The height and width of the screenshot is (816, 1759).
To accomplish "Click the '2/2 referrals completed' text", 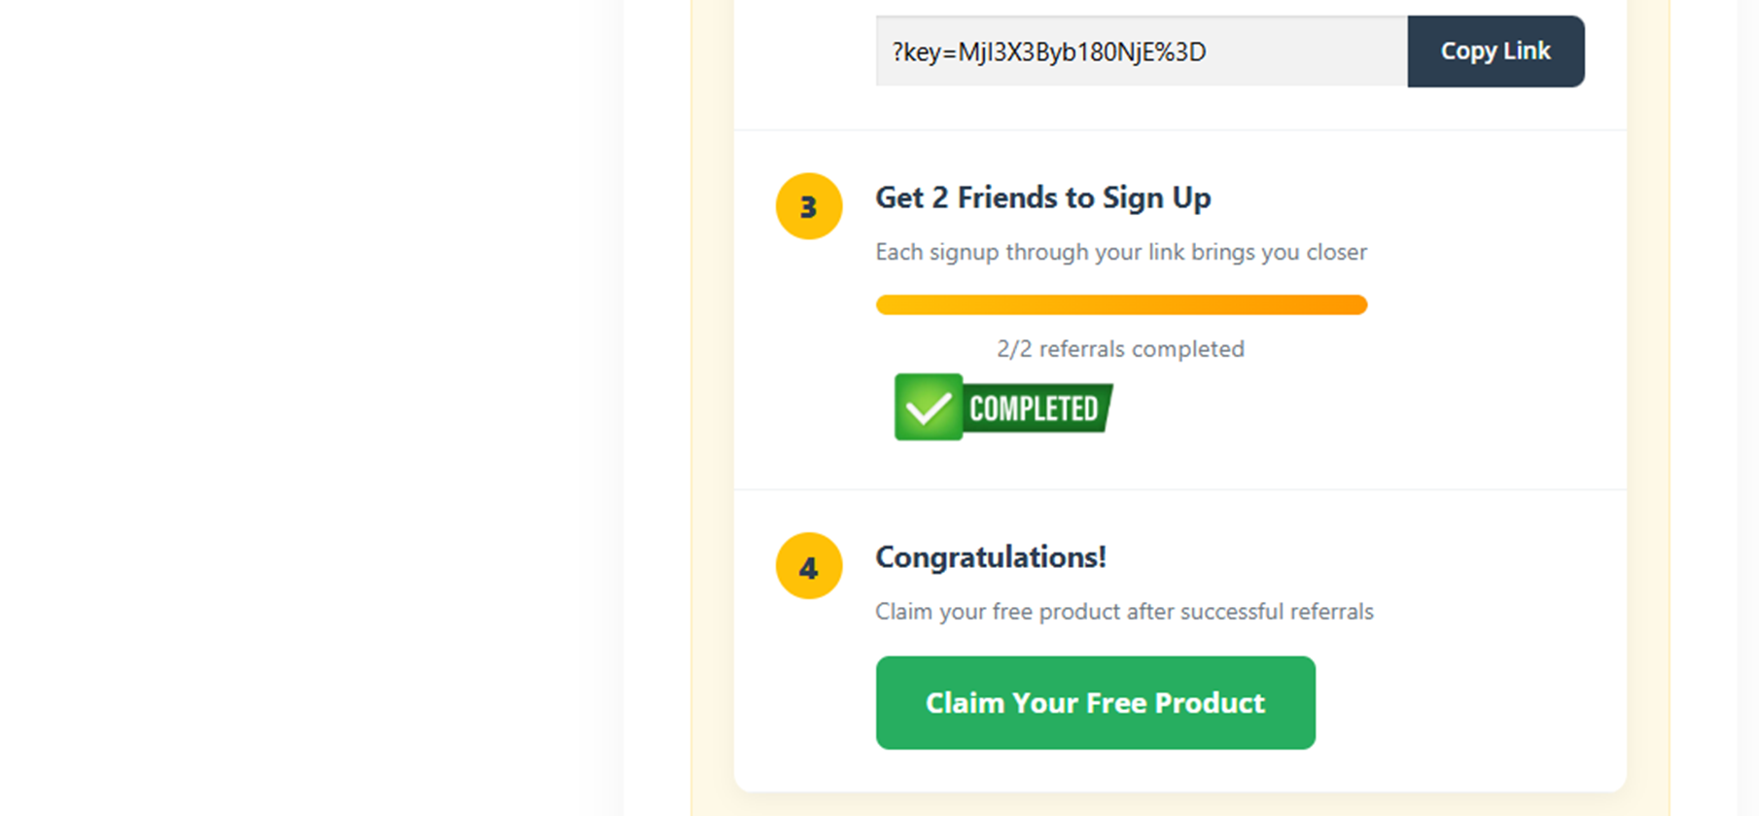I will coord(1120,348).
